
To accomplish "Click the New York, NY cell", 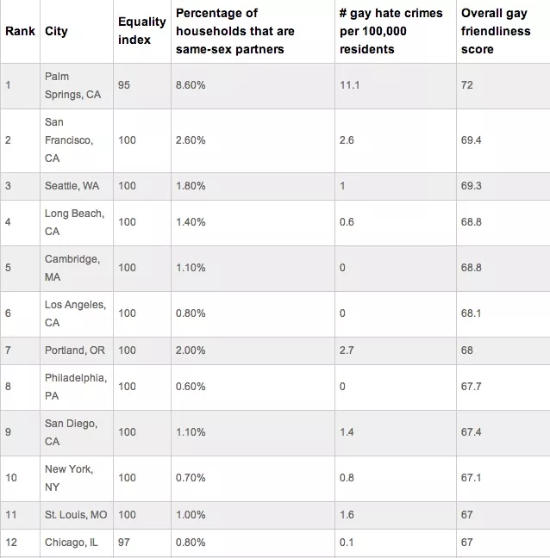I will [x=77, y=478].
